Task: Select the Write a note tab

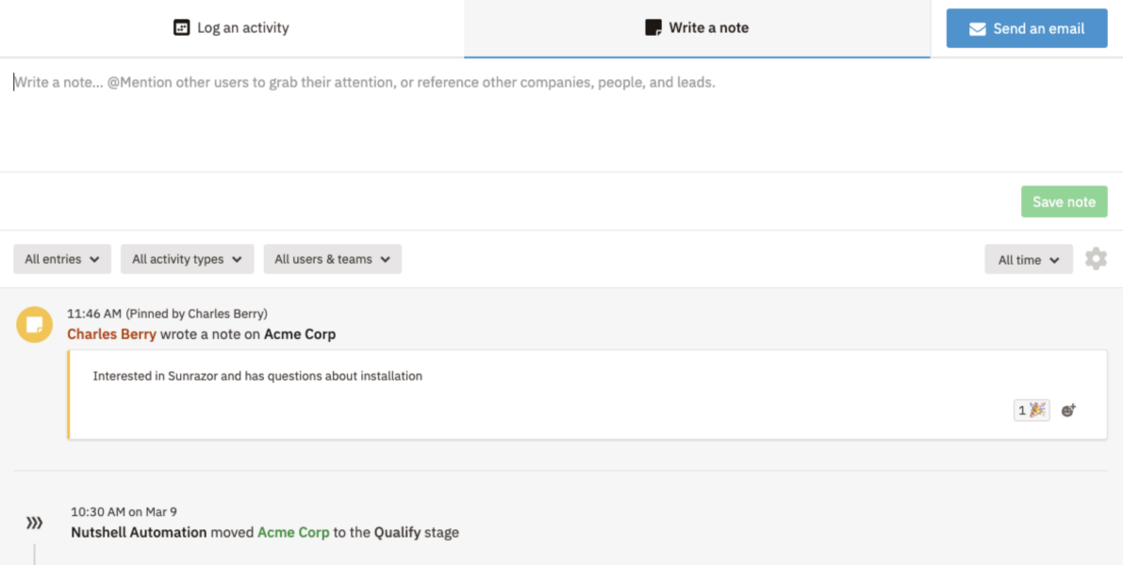Action: (696, 27)
